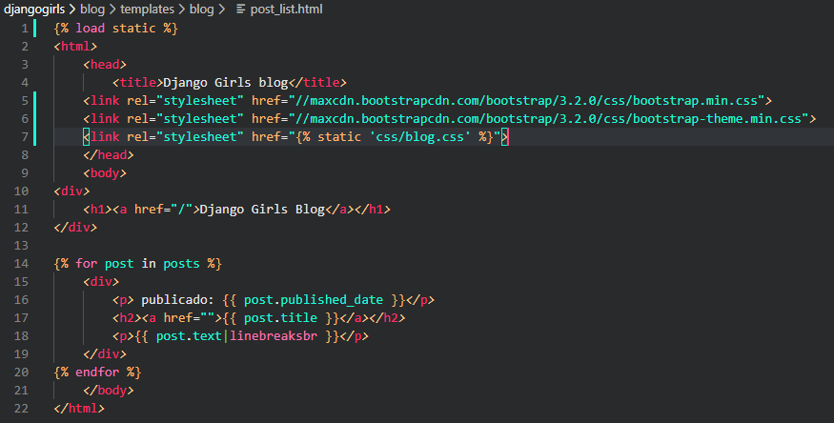Click line number 7 in gutter

coord(25,136)
